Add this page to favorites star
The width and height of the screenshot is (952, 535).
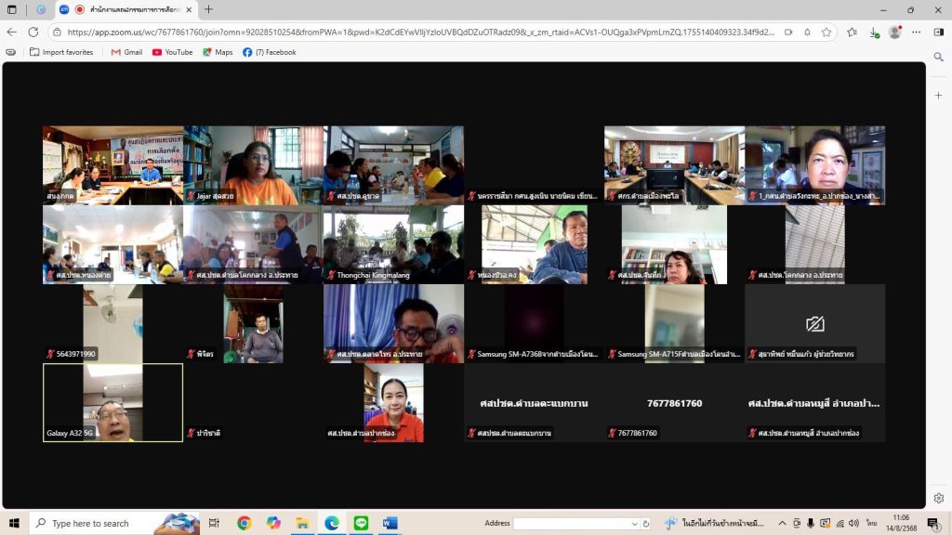click(826, 32)
